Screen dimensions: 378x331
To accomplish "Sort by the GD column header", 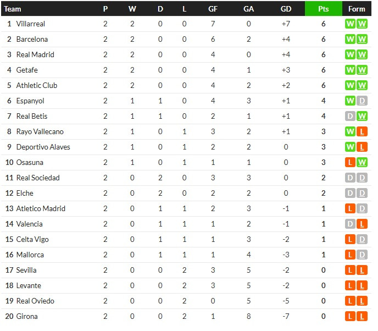I will [286, 9].
